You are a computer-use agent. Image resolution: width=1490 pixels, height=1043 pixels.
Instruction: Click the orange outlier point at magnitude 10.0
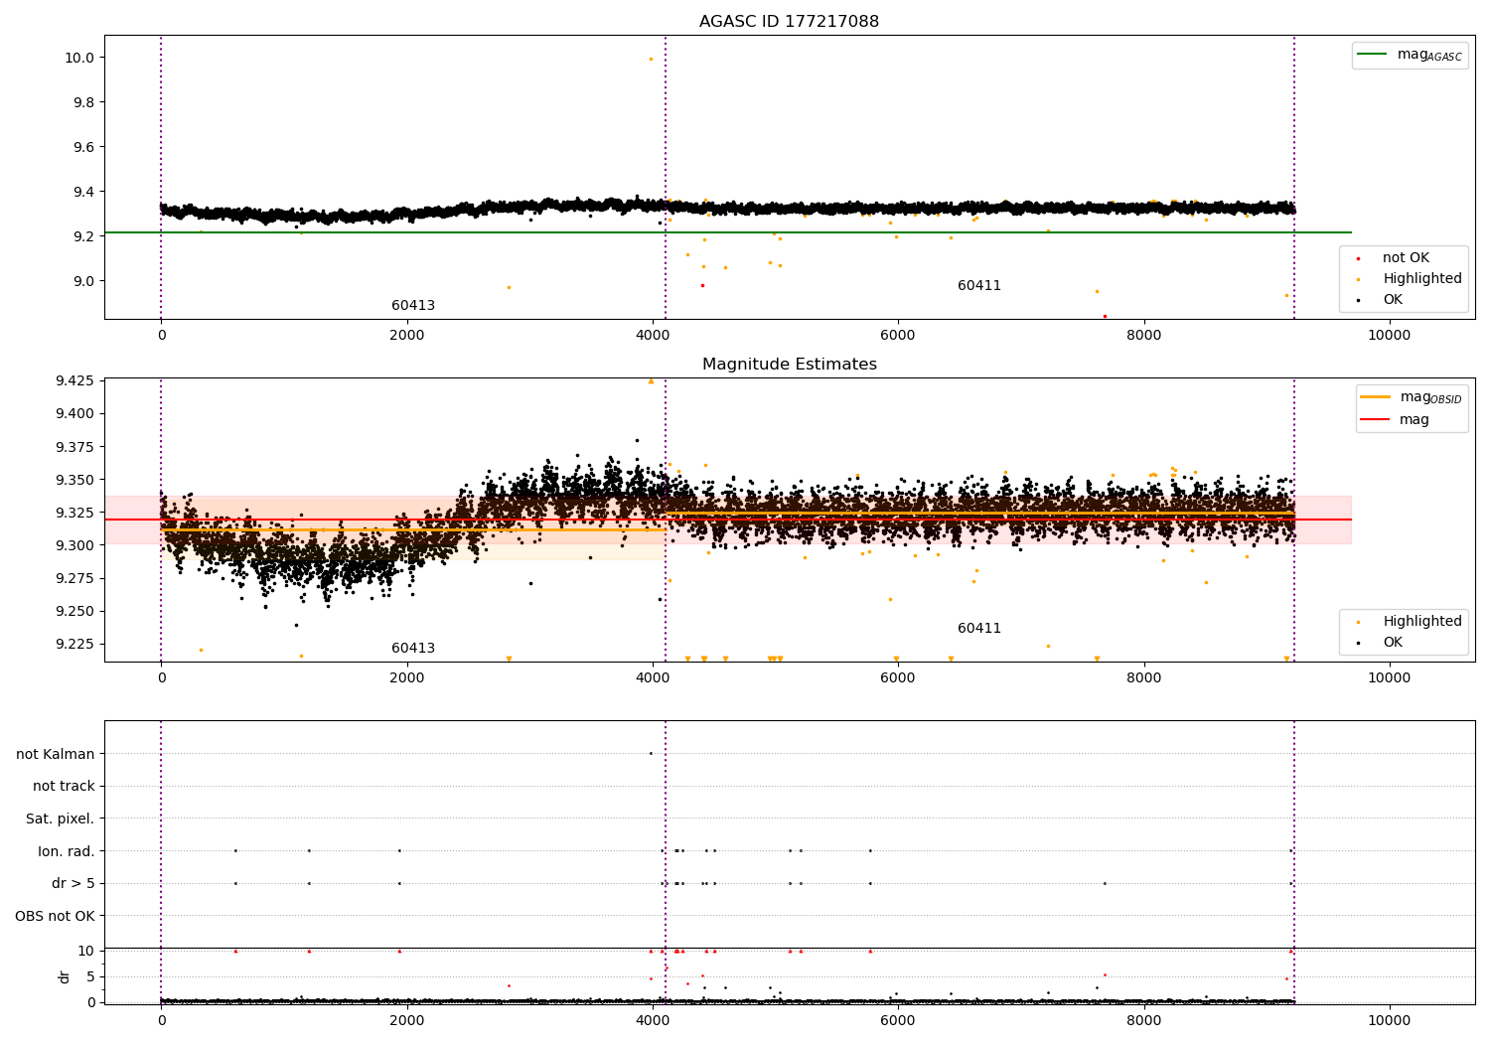(x=652, y=60)
